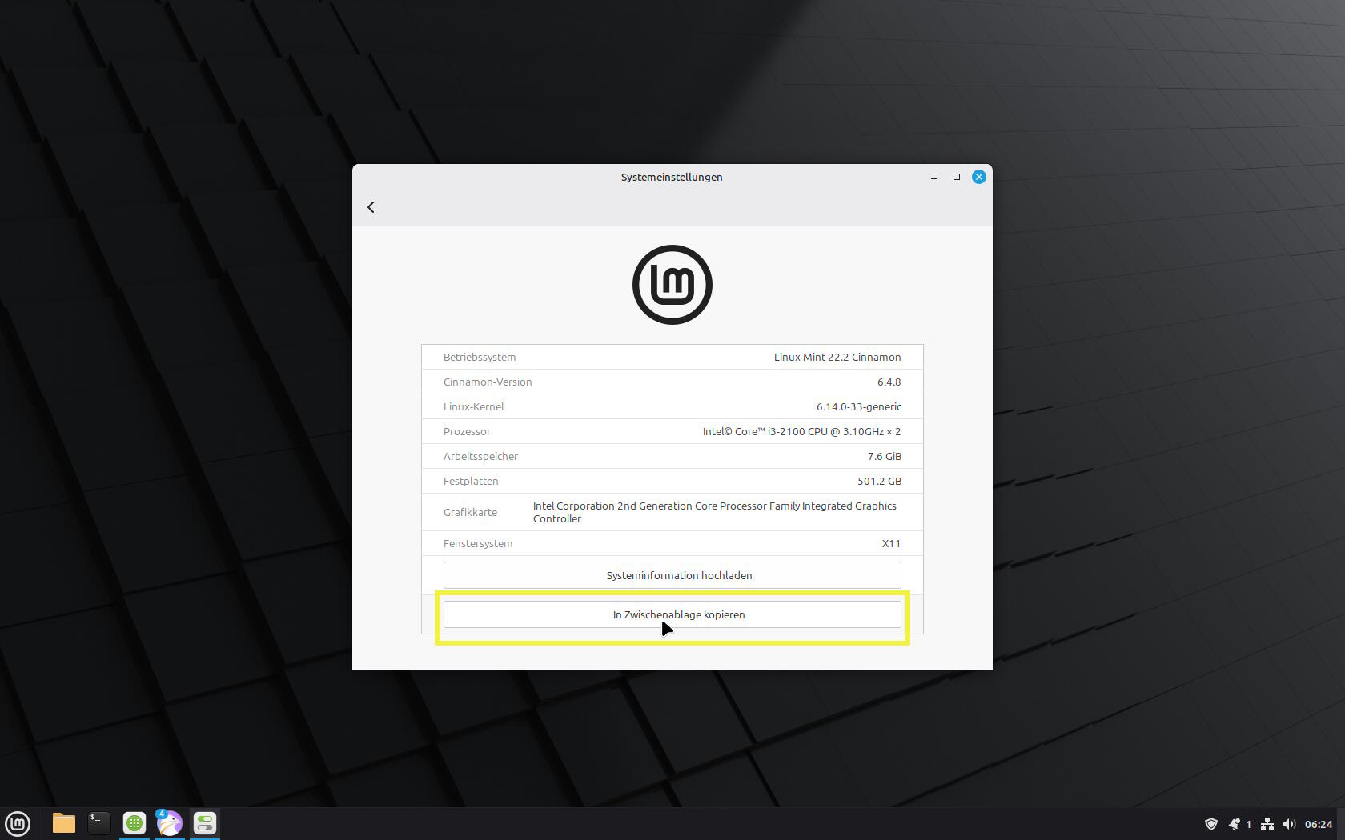Viewport: 1345px width, 840px height.
Task: Click 'In Zwischenablage kopieren' button
Action: tap(672, 614)
